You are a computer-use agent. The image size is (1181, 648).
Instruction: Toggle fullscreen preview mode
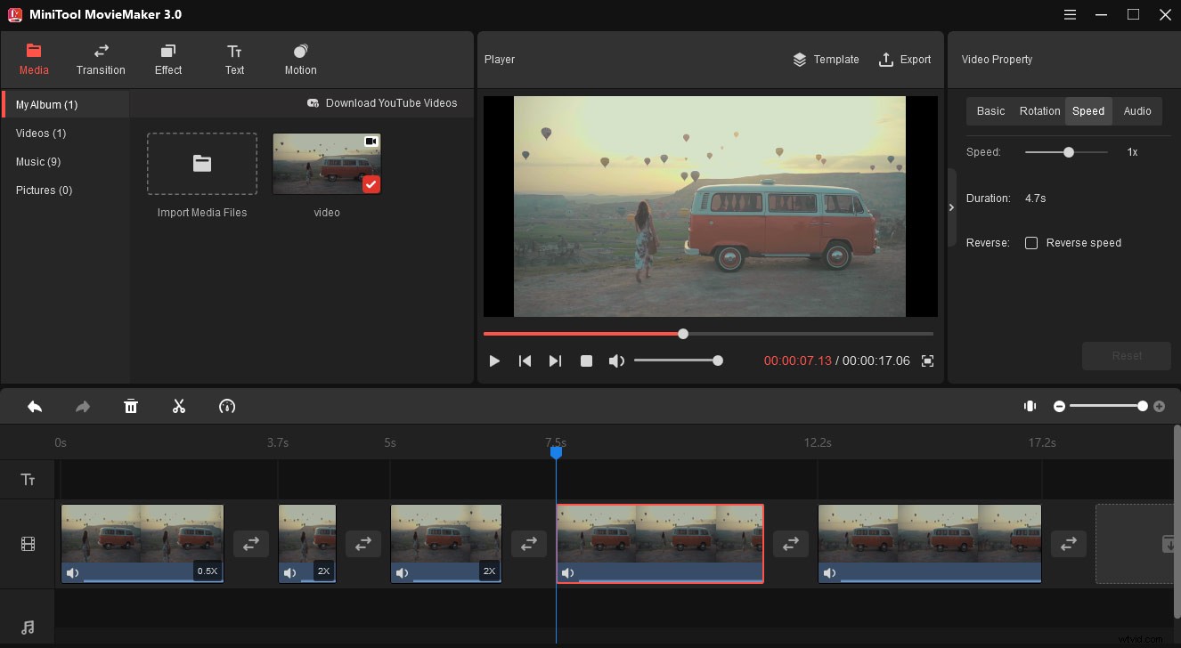coord(926,360)
